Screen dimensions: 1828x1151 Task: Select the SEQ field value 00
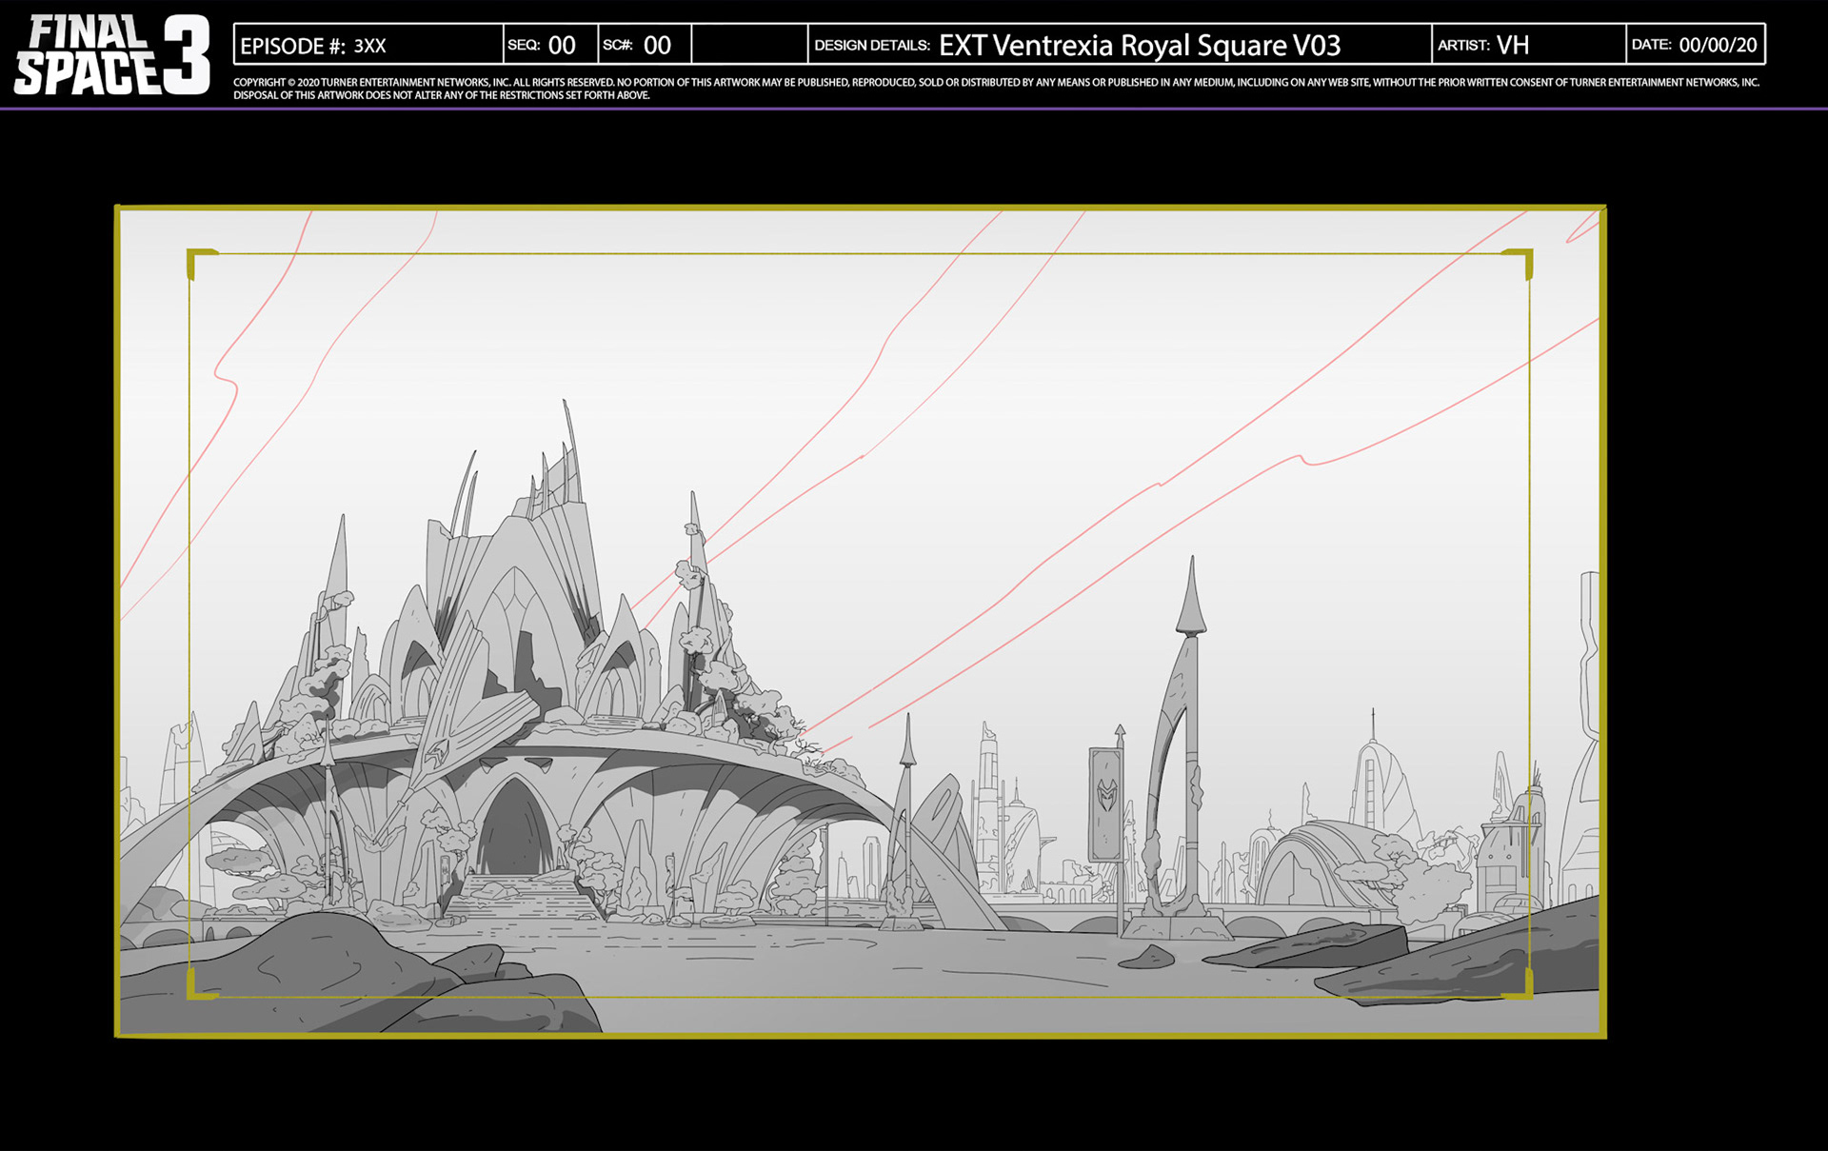coord(562,46)
